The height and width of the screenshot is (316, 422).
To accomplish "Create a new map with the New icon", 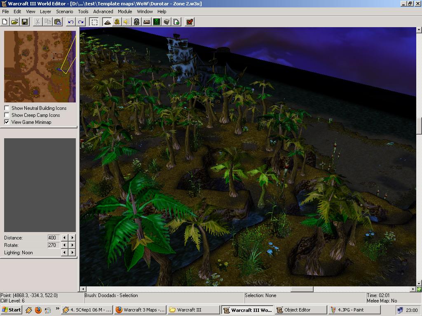I will point(5,22).
